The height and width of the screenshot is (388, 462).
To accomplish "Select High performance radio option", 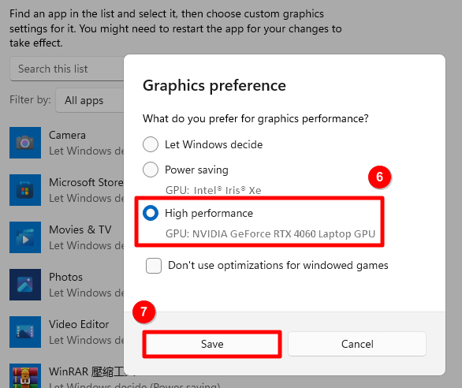I will click(x=151, y=213).
